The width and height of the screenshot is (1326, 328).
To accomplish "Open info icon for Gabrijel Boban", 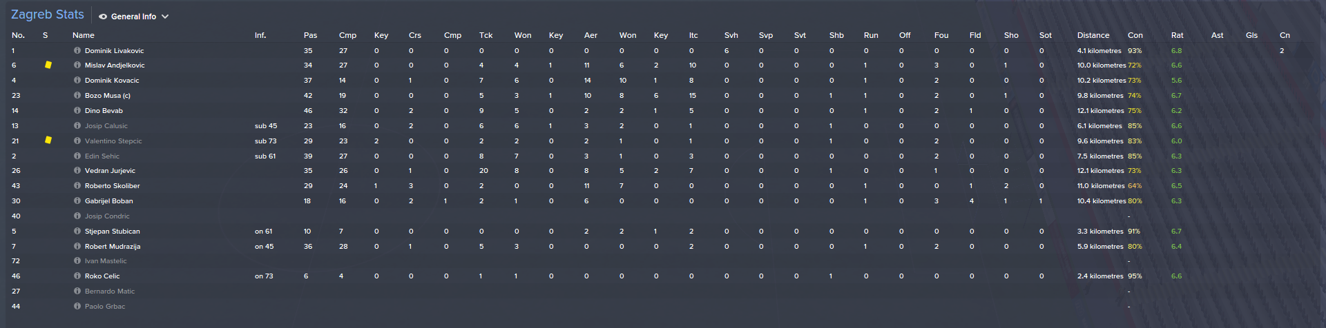I will pyautogui.click(x=77, y=201).
